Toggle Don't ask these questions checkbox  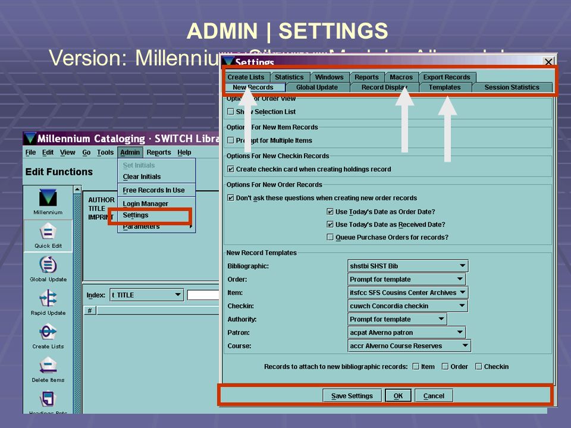pos(231,197)
